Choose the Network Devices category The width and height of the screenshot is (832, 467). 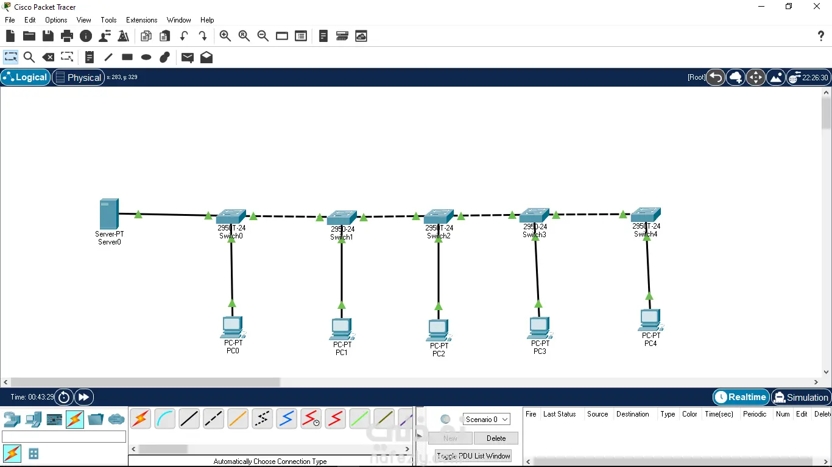[x=12, y=420]
